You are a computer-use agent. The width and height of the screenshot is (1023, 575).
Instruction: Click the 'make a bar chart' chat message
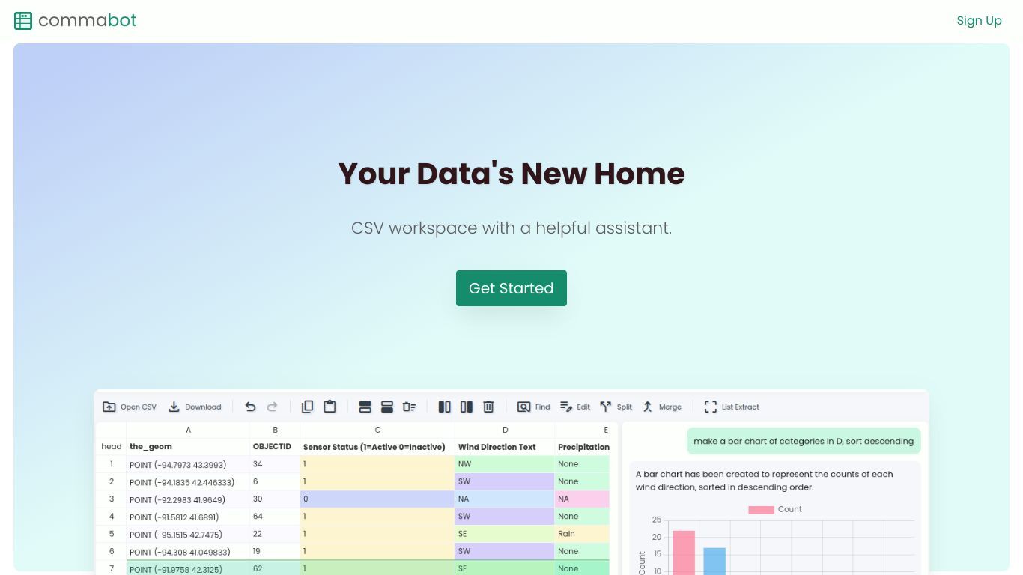(x=804, y=441)
